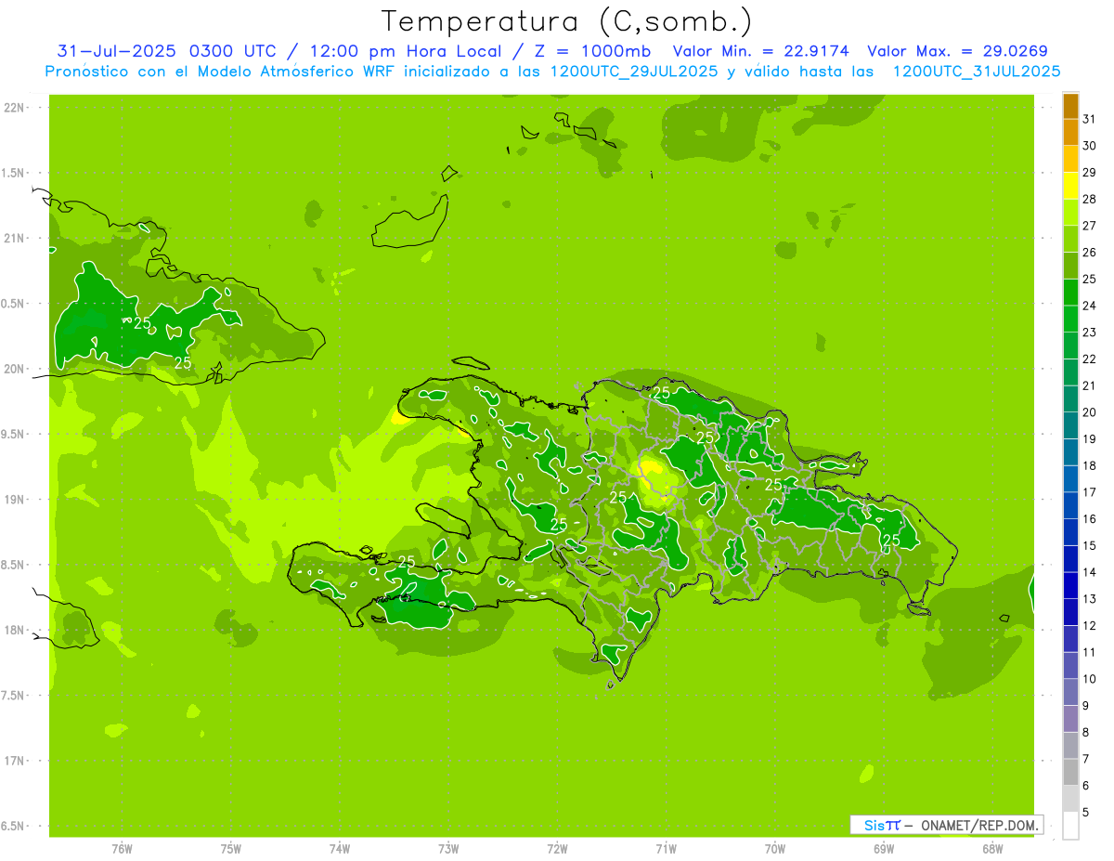The image size is (1114, 861).
Task: Click the '1200UTC_29JUL2025' initialization time text
Action: 634,72
